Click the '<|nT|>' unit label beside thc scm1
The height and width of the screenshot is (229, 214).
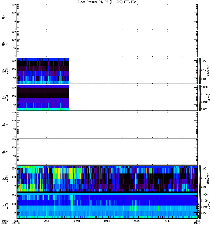[x=209, y=206]
